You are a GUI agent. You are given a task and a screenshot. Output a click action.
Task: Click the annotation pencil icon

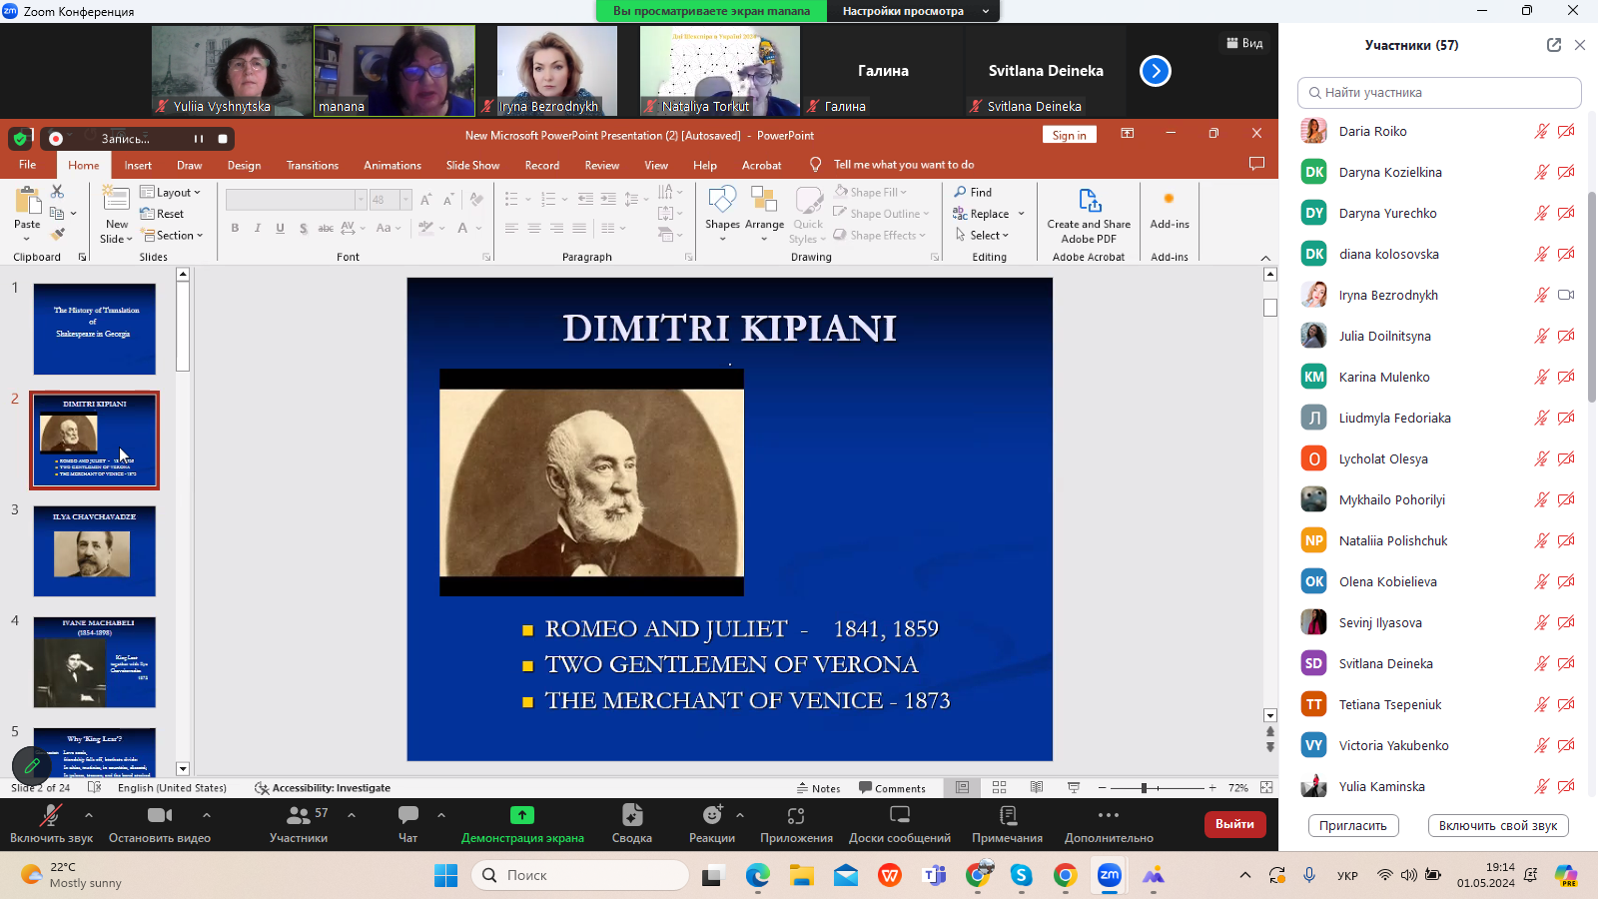(32, 766)
